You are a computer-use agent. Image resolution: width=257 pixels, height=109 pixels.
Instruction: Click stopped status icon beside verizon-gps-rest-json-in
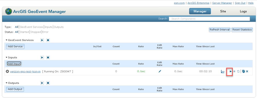(7, 72)
